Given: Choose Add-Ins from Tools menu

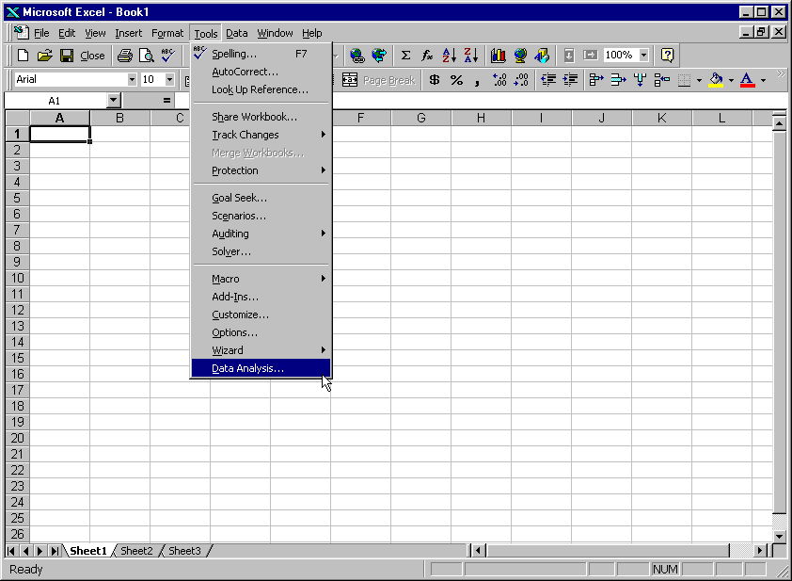Looking at the screenshot, I should pyautogui.click(x=261, y=297).
